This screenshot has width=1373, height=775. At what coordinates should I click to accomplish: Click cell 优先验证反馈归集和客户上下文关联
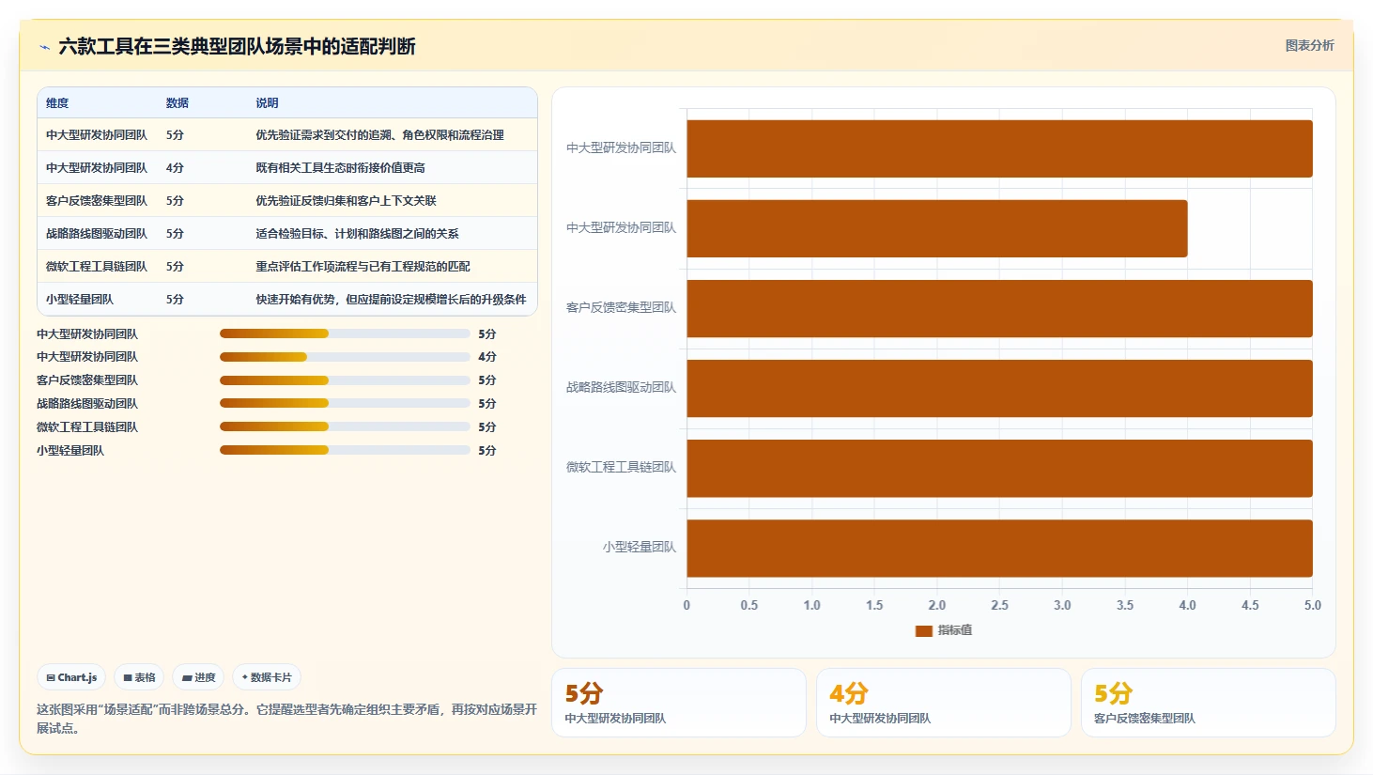pyautogui.click(x=346, y=201)
